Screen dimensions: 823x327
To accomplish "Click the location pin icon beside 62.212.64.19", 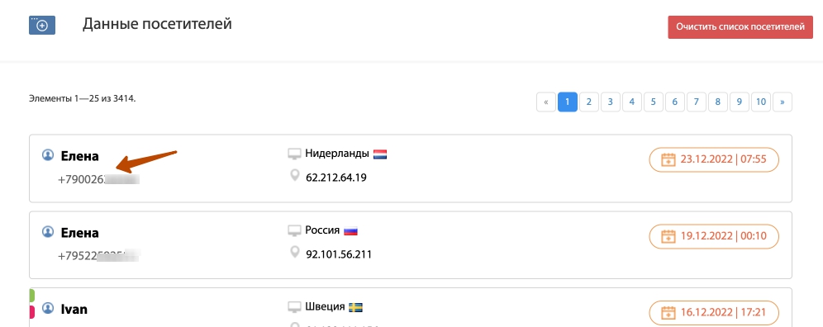I will coord(295,175).
